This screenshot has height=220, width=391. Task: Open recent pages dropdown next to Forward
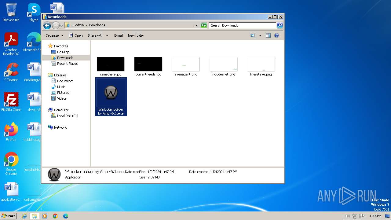61,25
